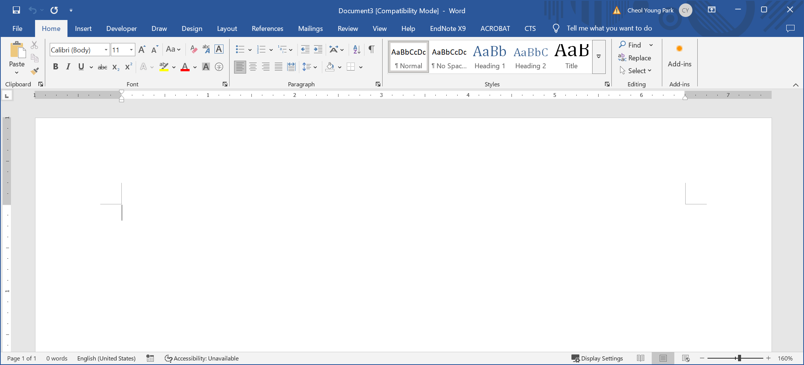Click the Accessibility Unavailable status icon
Viewport: 804px width, 365px height.
tap(168, 358)
